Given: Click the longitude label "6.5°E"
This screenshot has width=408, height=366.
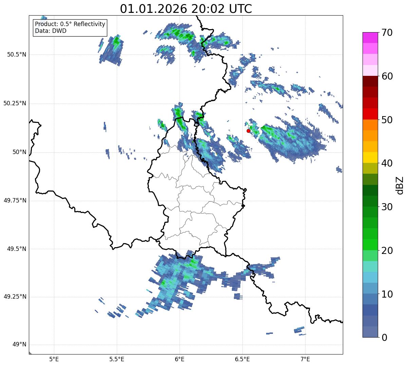Looking at the screenshot, I should point(242,359).
